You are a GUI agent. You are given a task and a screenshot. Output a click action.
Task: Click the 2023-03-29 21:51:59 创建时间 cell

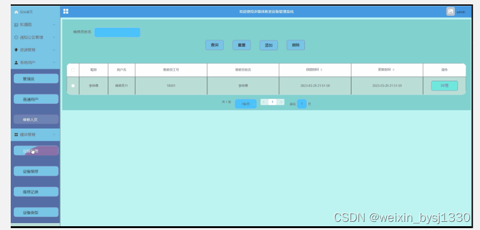click(315, 86)
